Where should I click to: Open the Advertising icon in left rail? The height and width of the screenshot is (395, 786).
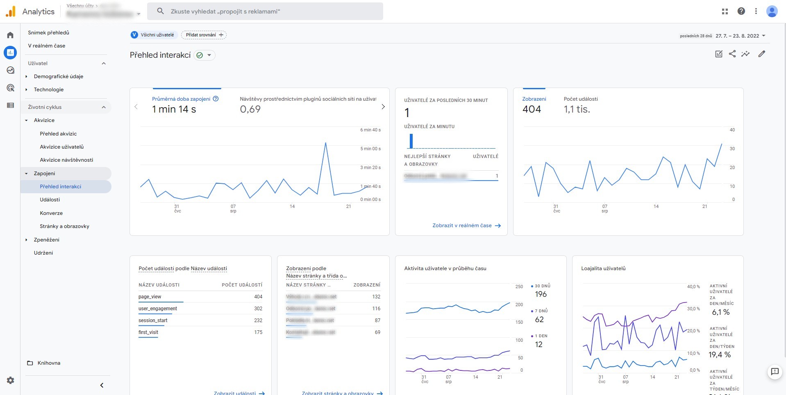[10, 88]
